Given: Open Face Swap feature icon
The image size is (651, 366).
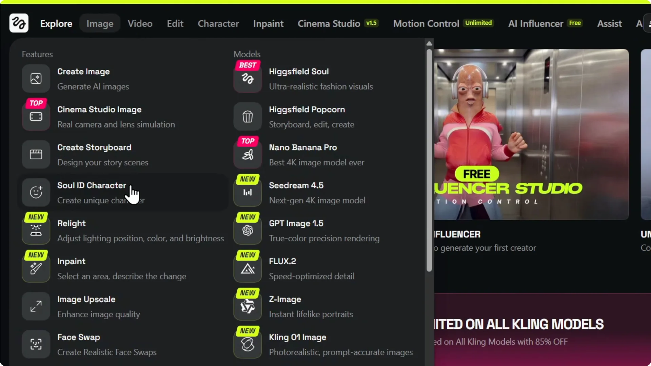Looking at the screenshot, I should click(36, 344).
